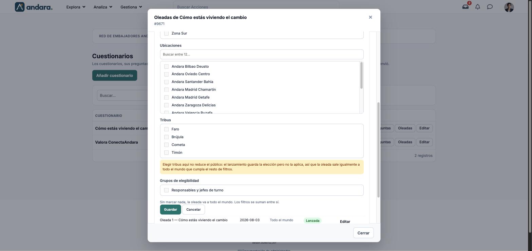The height and width of the screenshot is (251, 532).
Task: Check the Zona Sur checkbox
Action: [166, 33]
